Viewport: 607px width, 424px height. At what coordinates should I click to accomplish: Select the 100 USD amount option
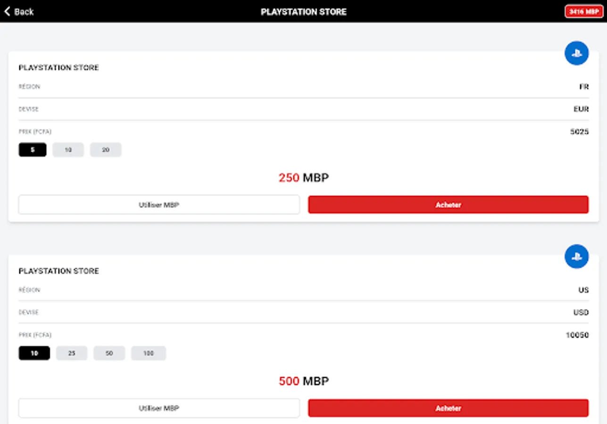pos(149,353)
